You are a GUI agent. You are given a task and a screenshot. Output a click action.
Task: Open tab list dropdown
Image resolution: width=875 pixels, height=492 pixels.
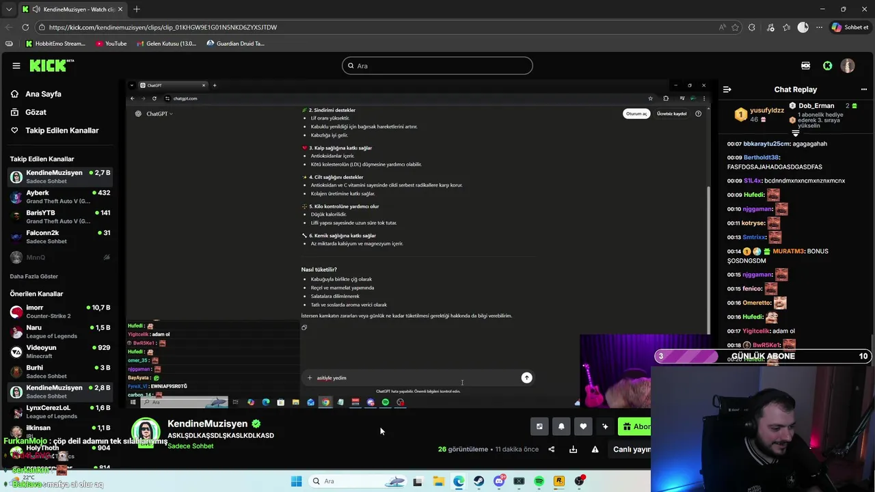coord(9,10)
